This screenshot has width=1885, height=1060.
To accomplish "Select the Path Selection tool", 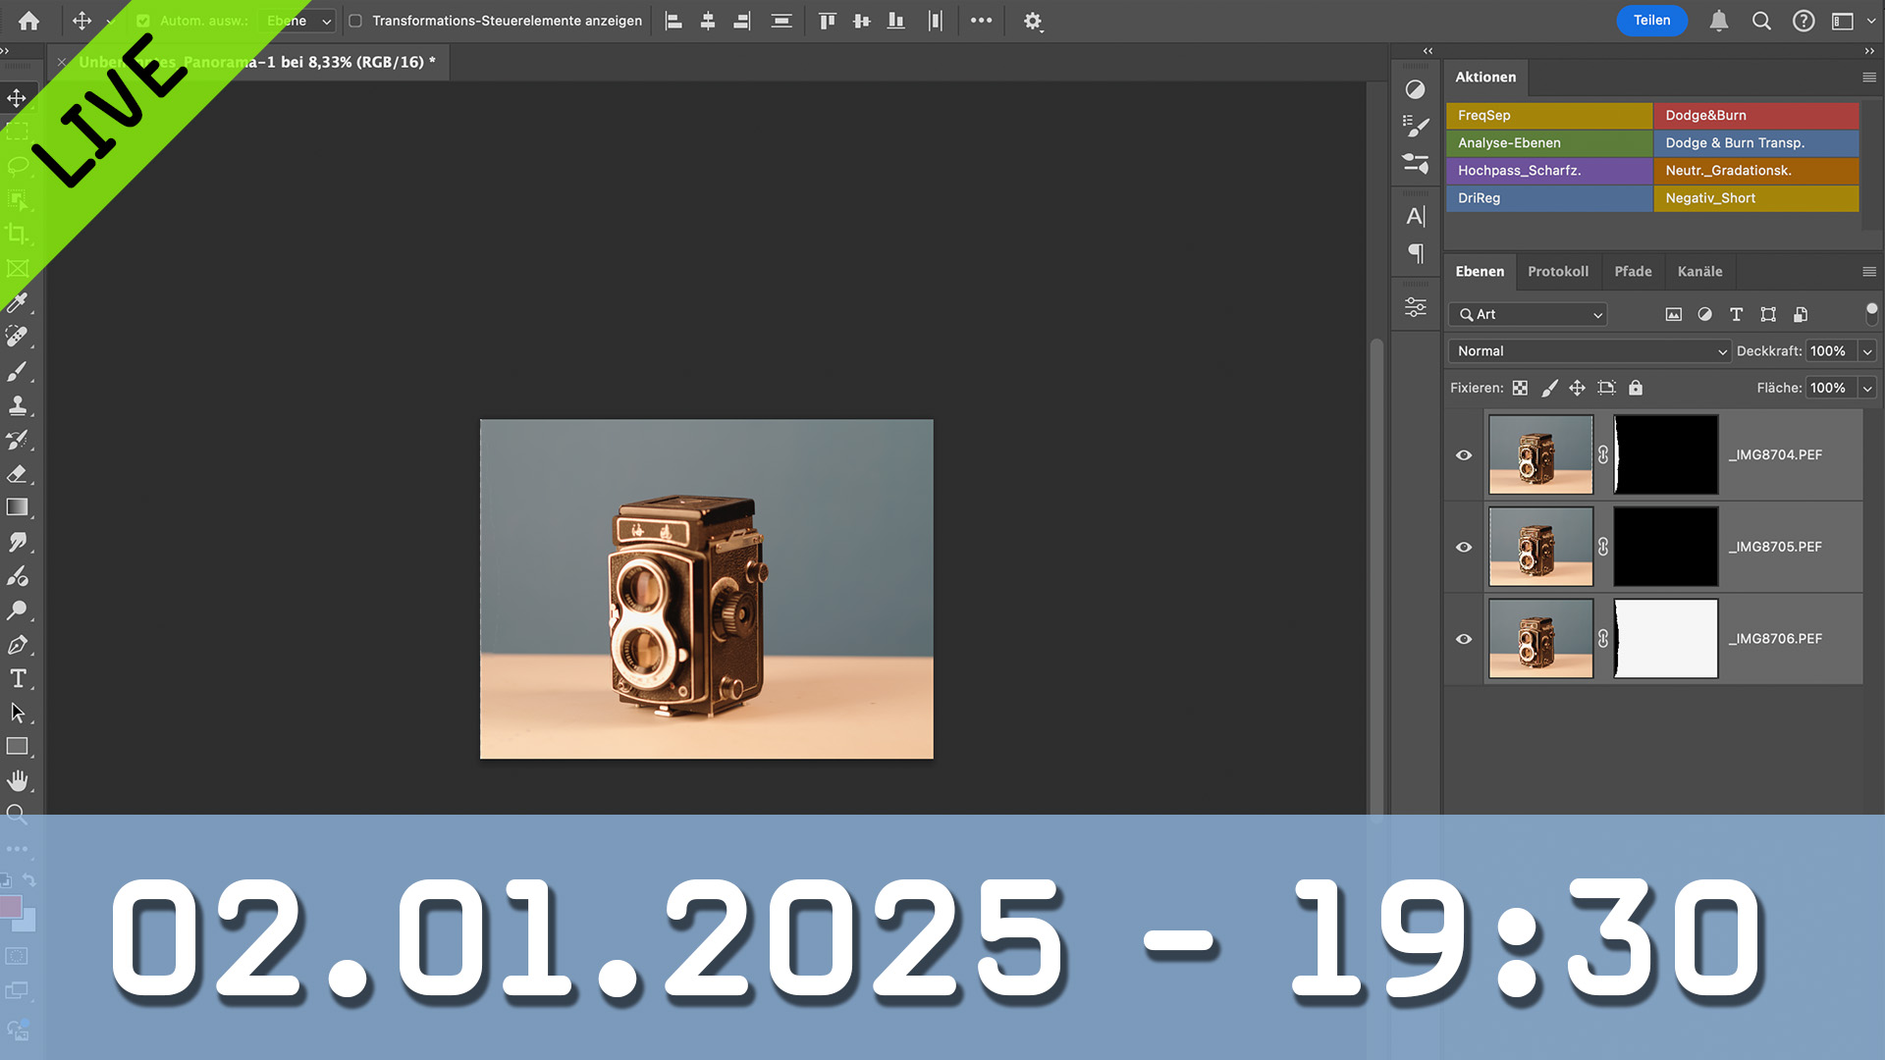I will (17, 713).
